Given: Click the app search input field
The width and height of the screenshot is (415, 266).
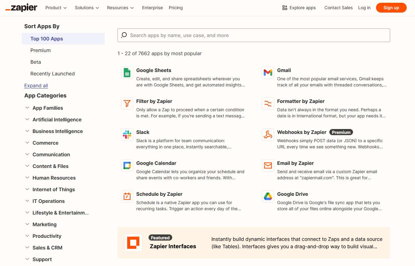Looking at the screenshot, I should click(254, 35).
